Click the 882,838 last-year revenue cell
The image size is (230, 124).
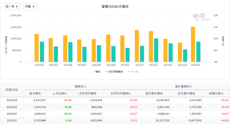tap(97, 107)
